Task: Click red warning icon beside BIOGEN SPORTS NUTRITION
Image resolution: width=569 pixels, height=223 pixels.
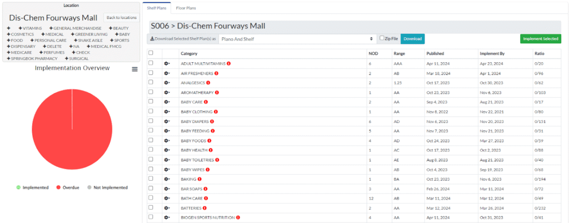Action: [238, 217]
